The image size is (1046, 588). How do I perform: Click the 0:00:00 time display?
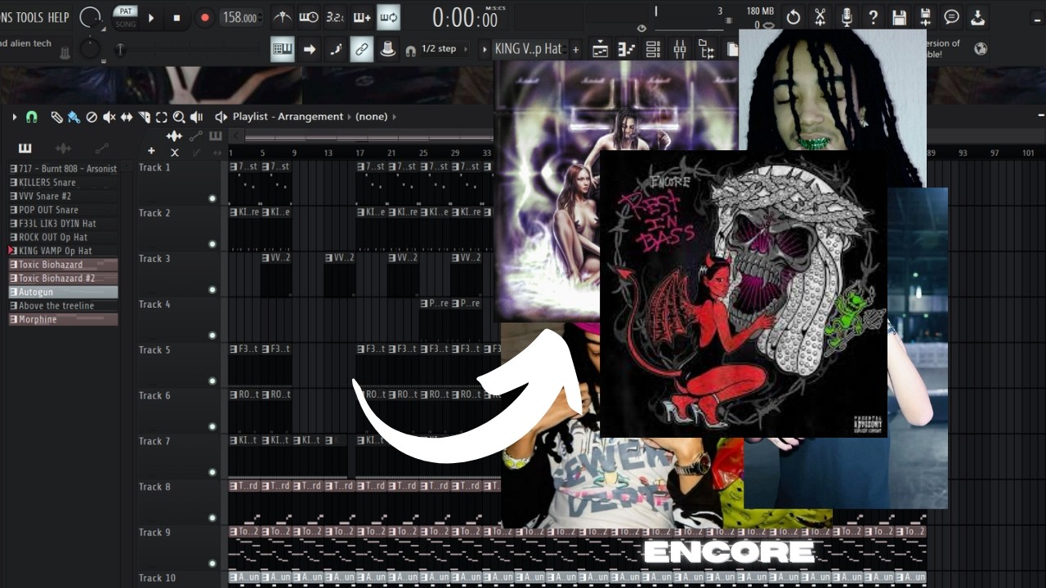(465, 18)
